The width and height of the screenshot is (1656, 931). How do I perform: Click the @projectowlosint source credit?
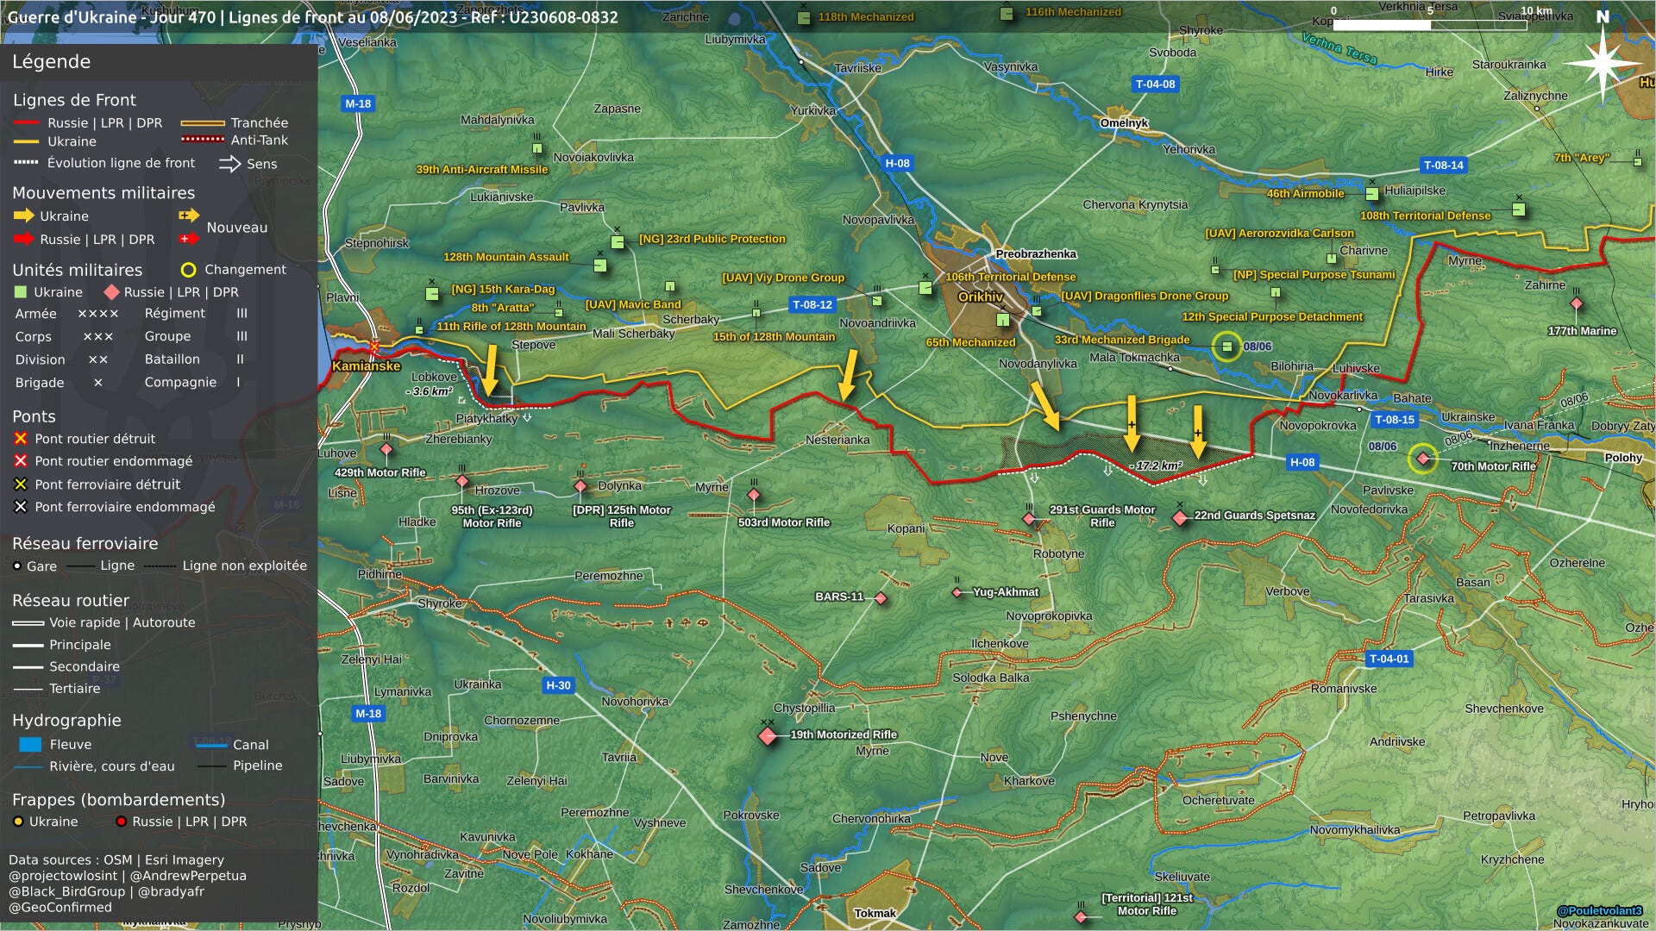pyautogui.click(x=63, y=876)
